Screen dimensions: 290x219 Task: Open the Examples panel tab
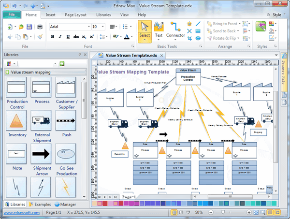click(x=40, y=204)
